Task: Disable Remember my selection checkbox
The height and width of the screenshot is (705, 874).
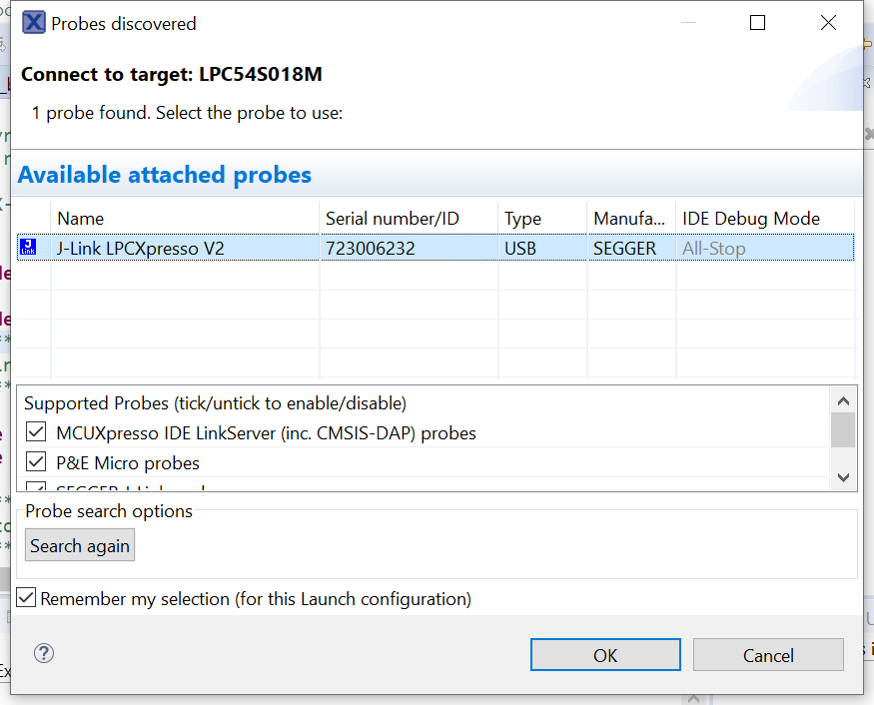Action: coord(27,599)
